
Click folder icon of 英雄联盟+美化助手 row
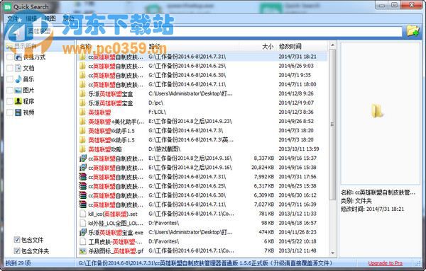tap(82, 121)
